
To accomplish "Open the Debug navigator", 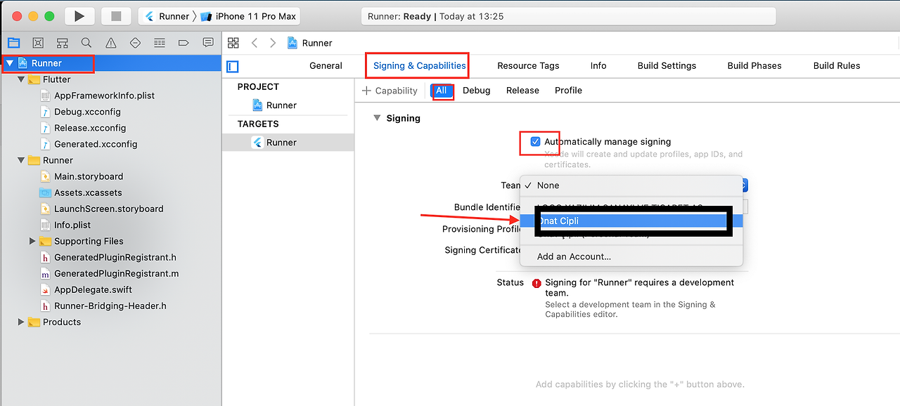I will [x=160, y=43].
